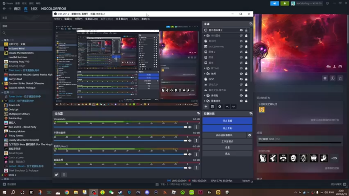The width and height of the screenshot is (349, 196).
Task: Open the 视图(V) menu in OBS
Action: tap(79, 19)
